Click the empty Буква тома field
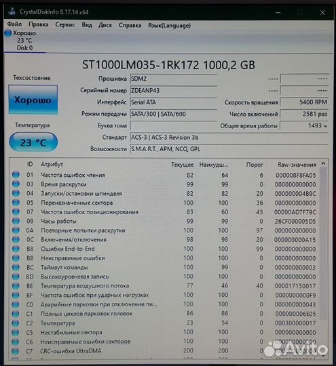Image resolution: width=336 pixels, height=366 pixels. 174,125
